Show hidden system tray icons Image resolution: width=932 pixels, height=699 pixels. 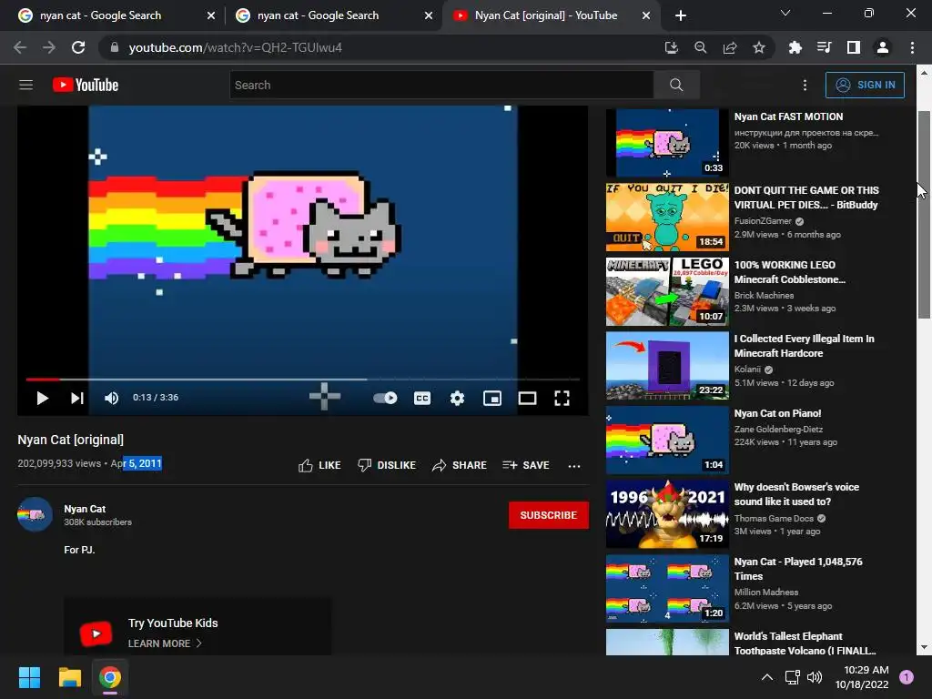[767, 677]
